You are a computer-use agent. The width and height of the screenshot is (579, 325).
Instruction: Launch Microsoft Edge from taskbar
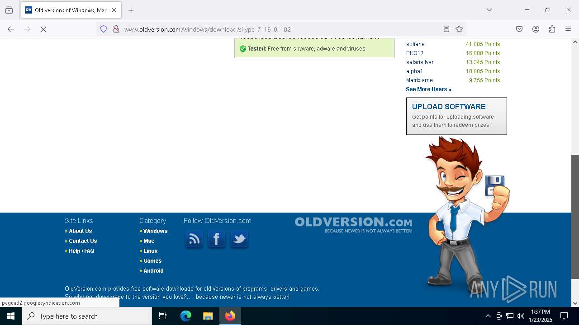(x=185, y=316)
